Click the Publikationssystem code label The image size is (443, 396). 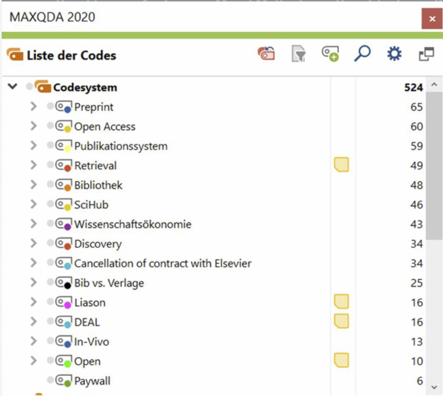(121, 146)
